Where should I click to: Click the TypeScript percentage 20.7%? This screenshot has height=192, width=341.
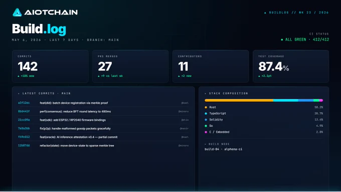[318, 113]
